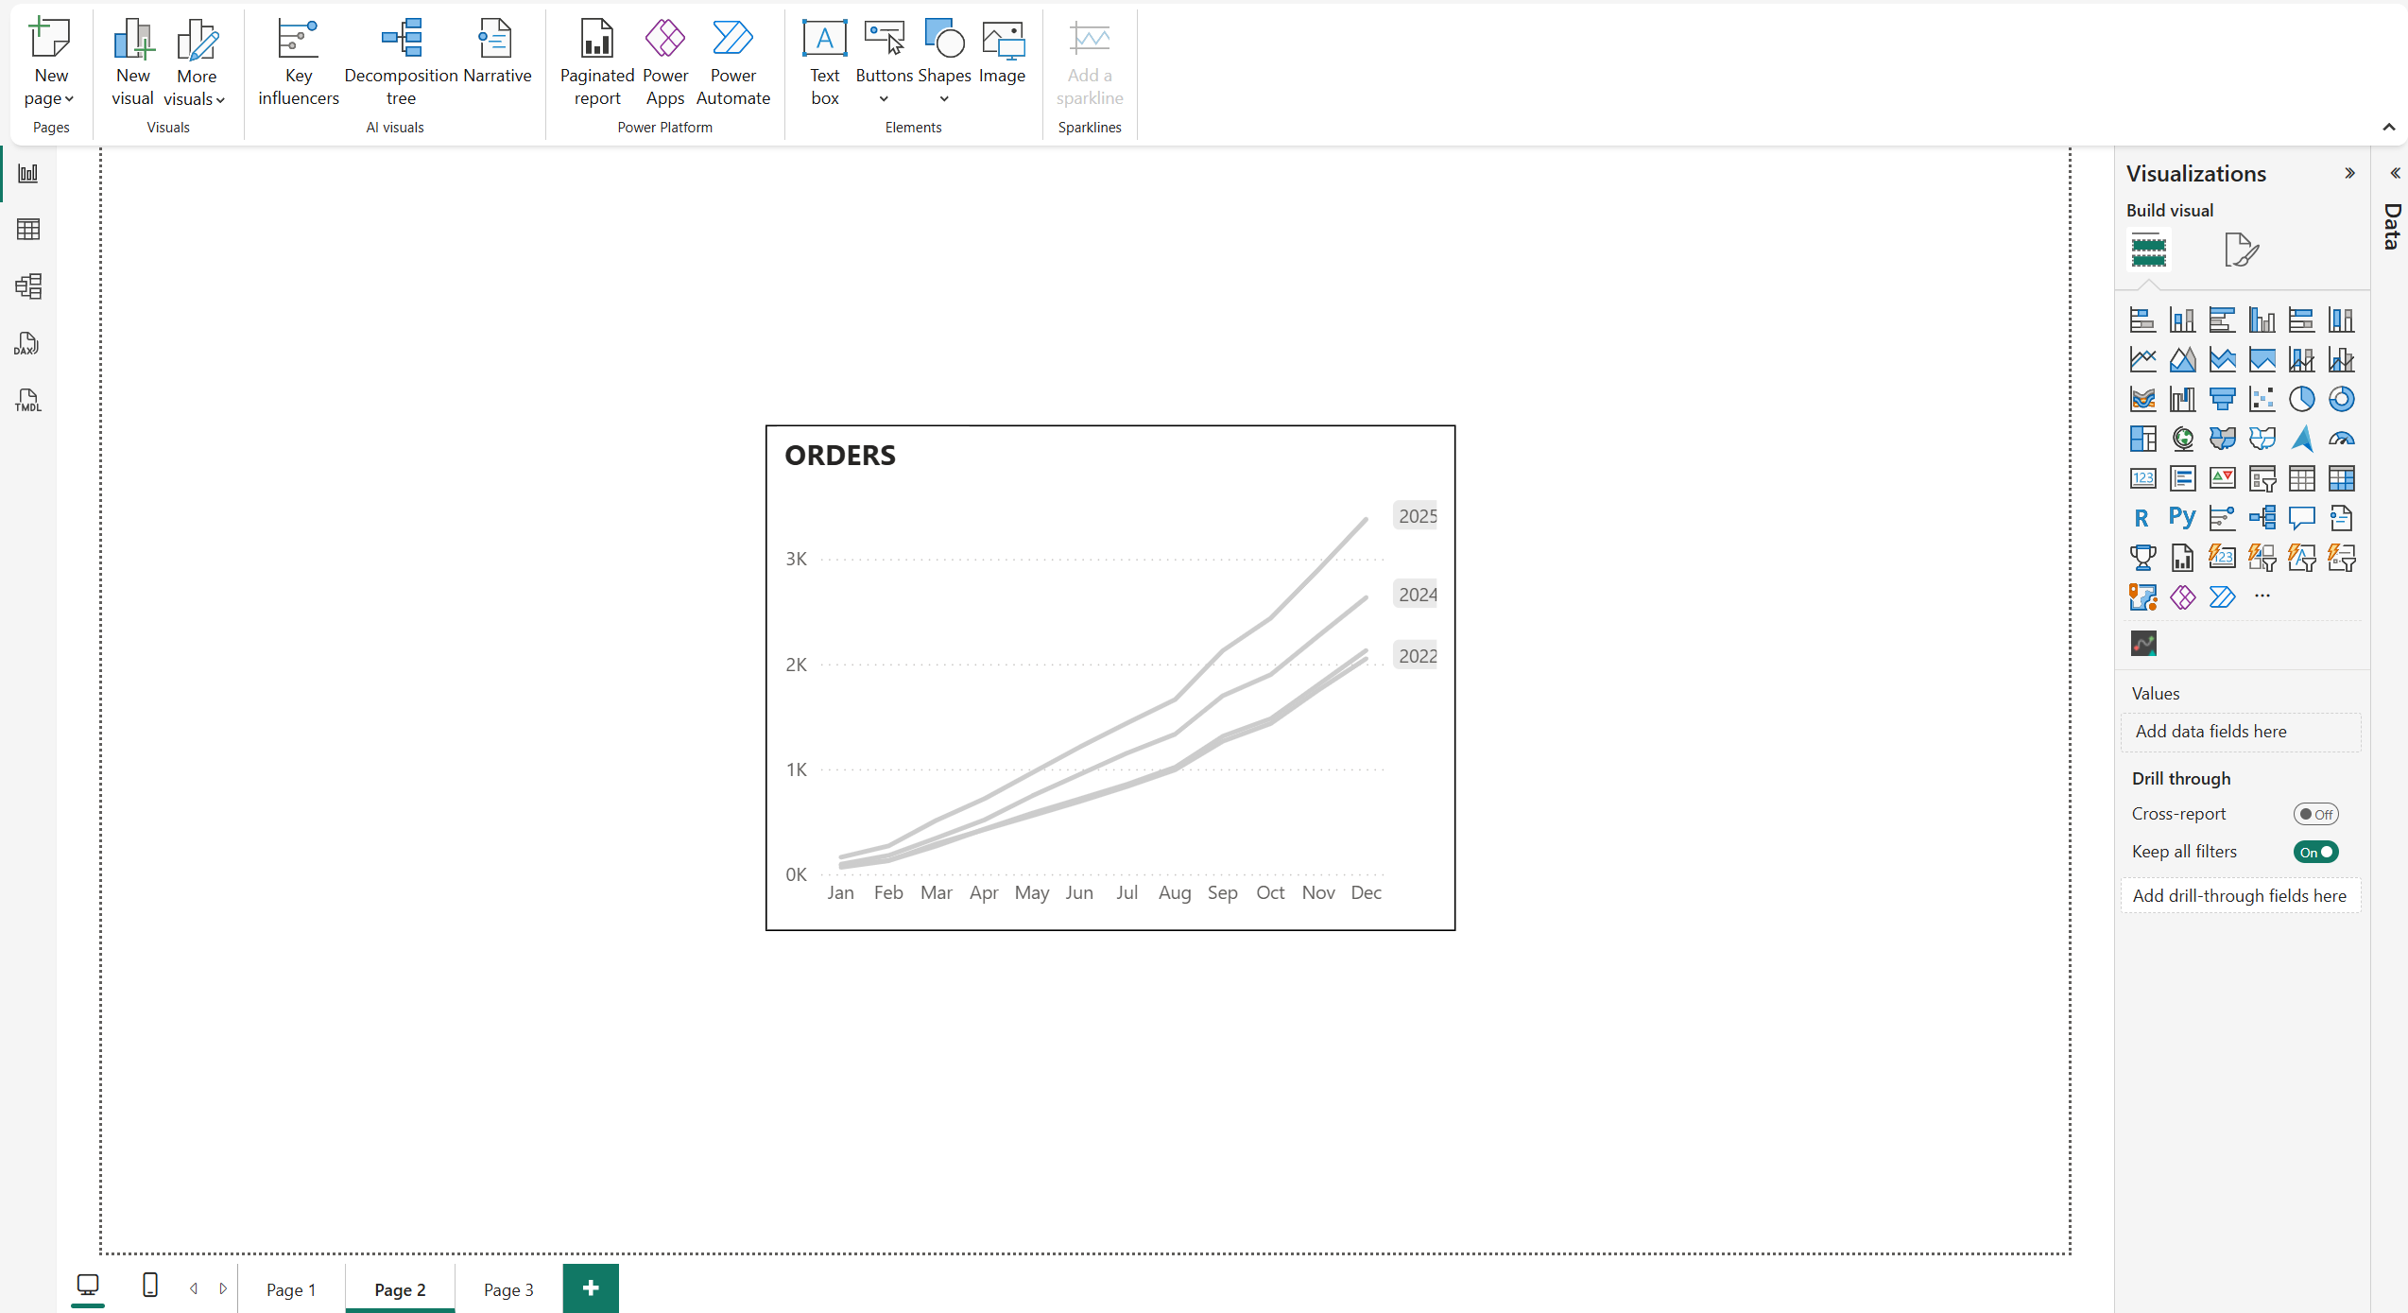
Task: Insert a Text box element
Action: [824, 62]
